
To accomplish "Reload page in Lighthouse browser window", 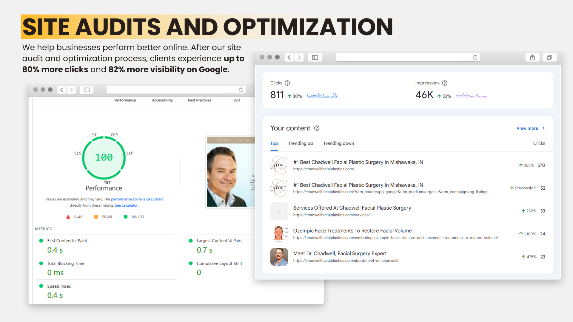I will click(x=241, y=90).
